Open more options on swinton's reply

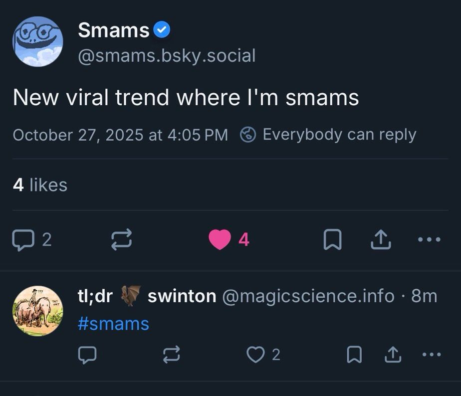pyautogui.click(x=431, y=355)
